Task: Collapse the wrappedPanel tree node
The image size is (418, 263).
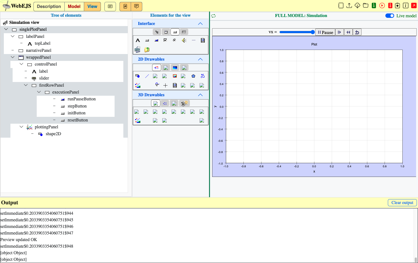Action: click(x=13, y=57)
